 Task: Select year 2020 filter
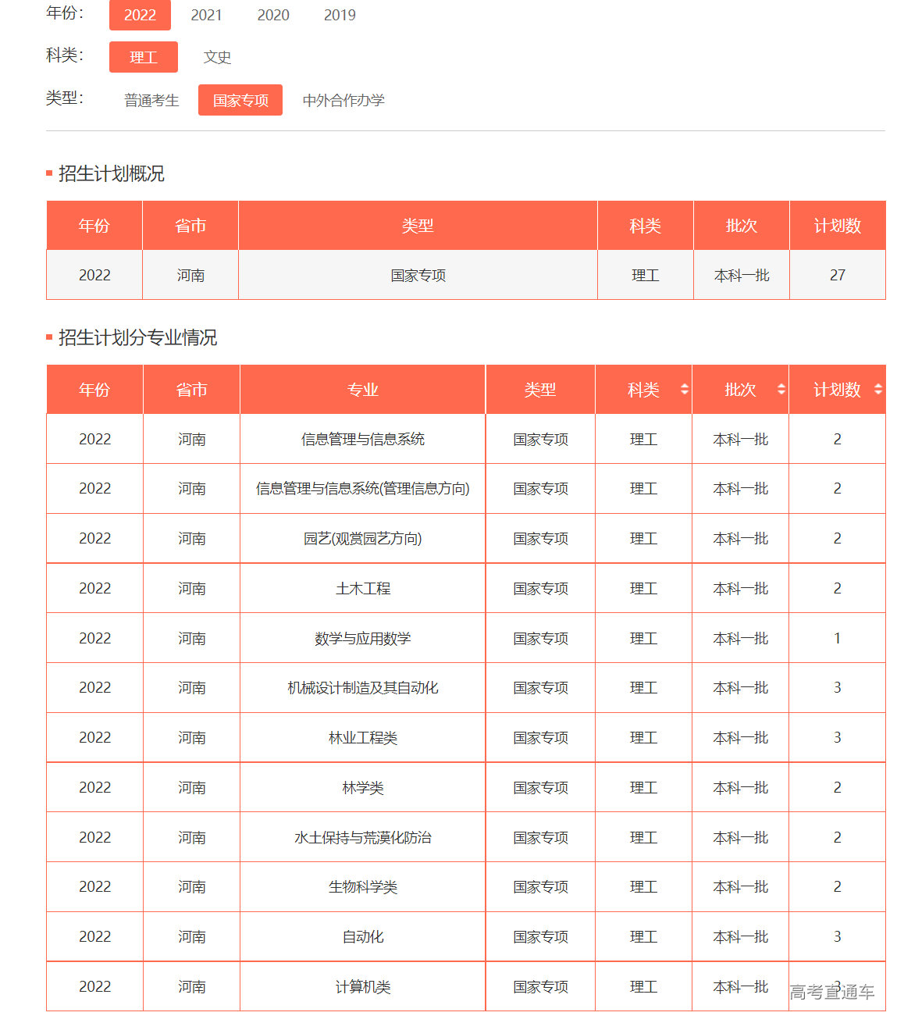[272, 15]
